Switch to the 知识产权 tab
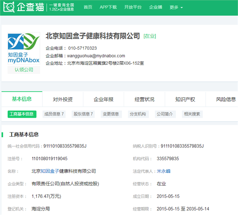The image size is (238, 215). pyautogui.click(x=185, y=100)
